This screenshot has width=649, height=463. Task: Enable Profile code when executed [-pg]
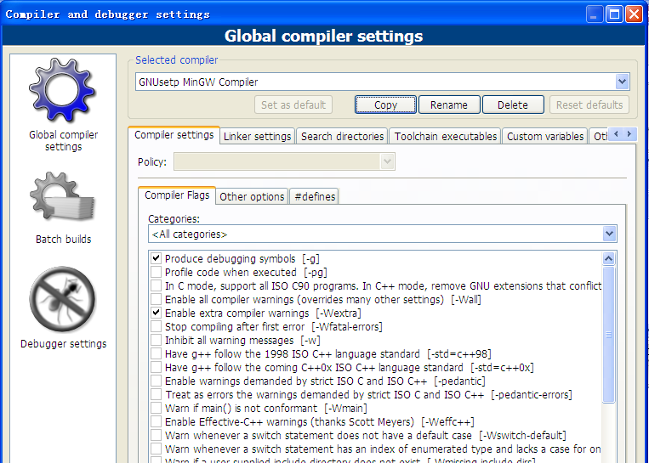[156, 273]
